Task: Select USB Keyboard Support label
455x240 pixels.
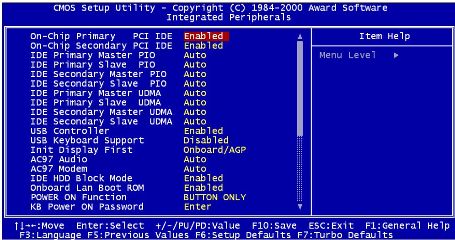Action: pos(87,141)
